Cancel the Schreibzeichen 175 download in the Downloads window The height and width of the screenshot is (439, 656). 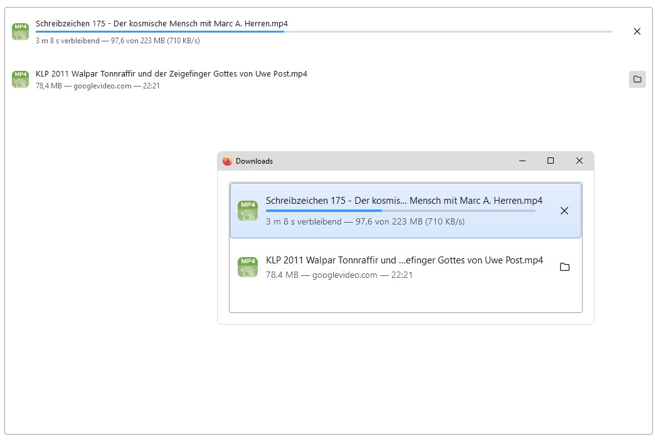(x=564, y=211)
